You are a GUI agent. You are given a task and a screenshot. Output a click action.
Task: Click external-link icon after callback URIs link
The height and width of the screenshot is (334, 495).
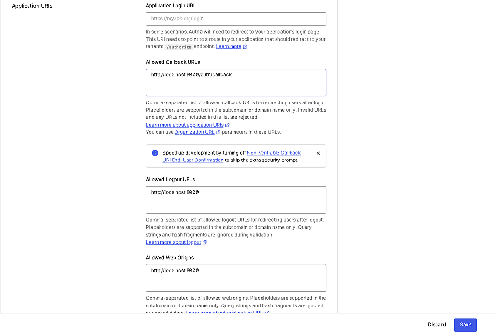coord(227,125)
